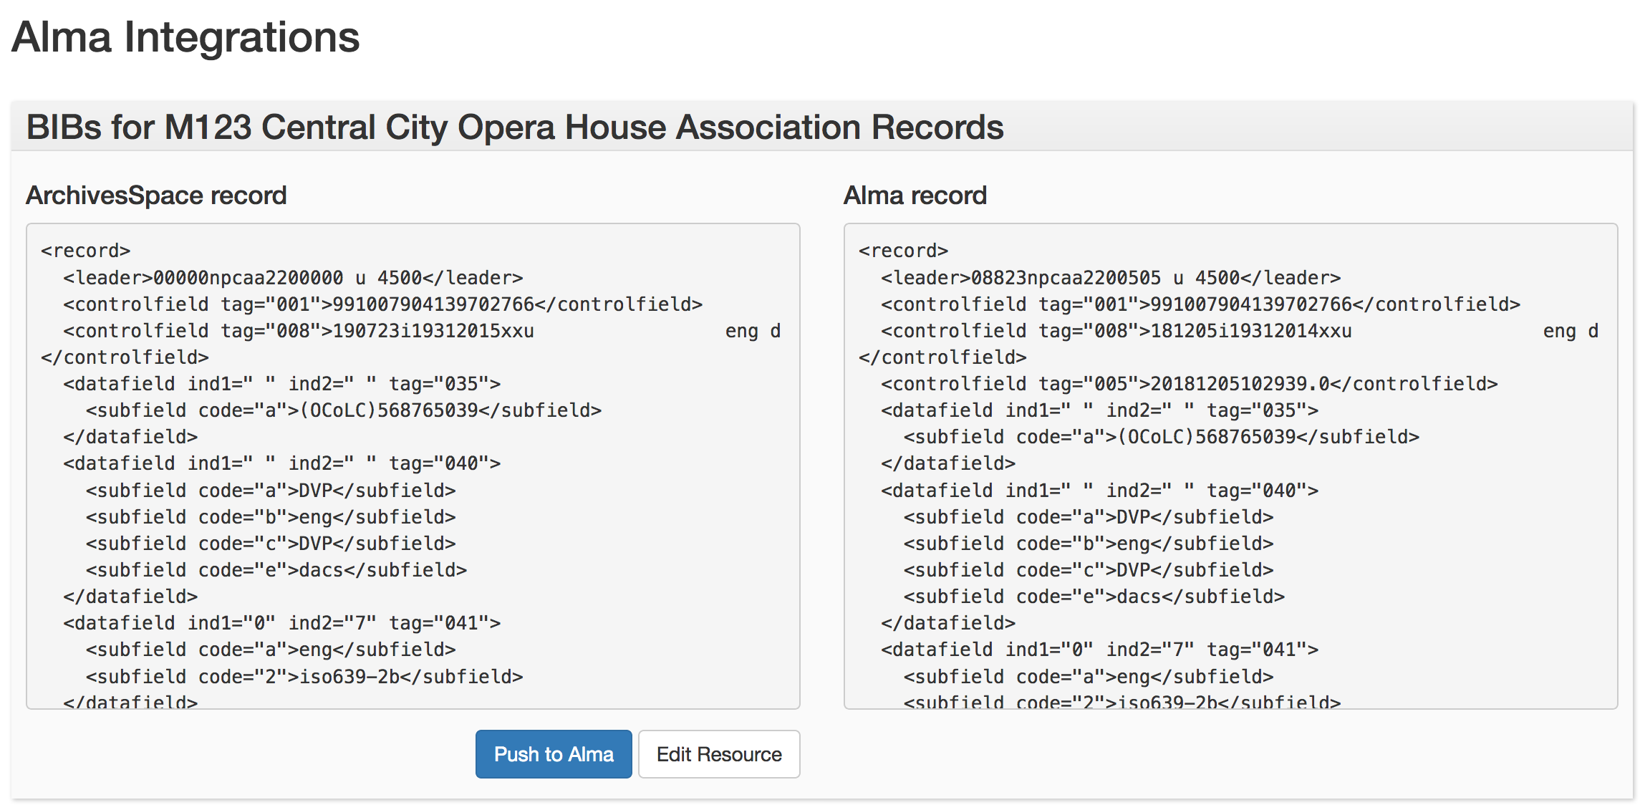Viewport: 1640px width, 805px height.
Task: Click the 190723i19312015xxu controlfield value
Action: click(433, 331)
